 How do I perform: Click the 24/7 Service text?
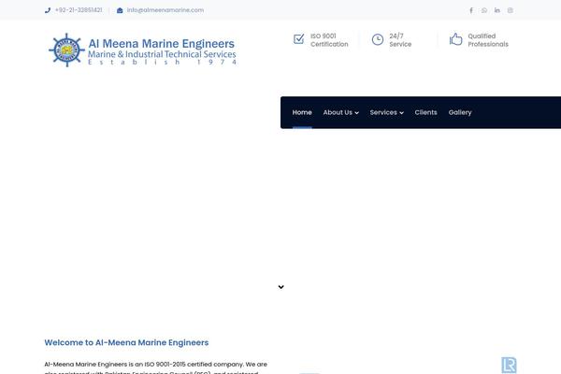[x=400, y=40]
